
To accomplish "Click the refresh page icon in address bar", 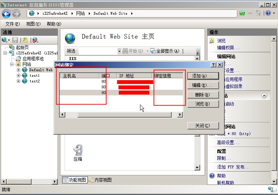I will tap(242, 13).
